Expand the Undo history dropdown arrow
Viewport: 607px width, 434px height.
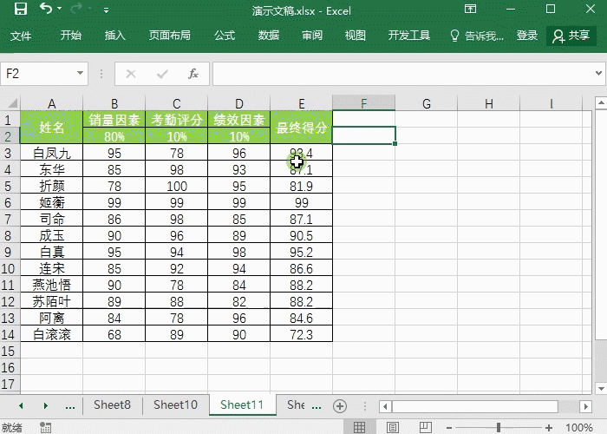[62, 10]
